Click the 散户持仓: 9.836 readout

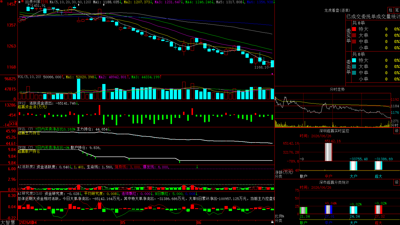(85, 148)
